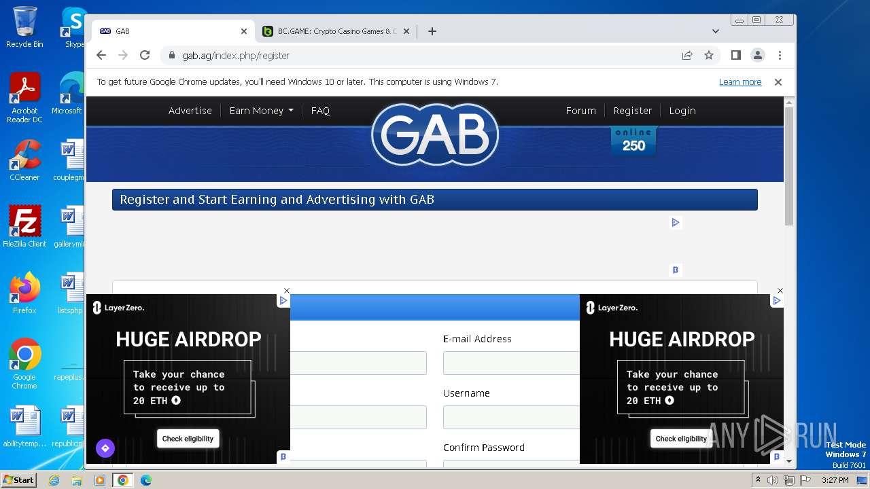Click Learn more about Chrome updates
The width and height of the screenshot is (870, 489).
tap(740, 82)
